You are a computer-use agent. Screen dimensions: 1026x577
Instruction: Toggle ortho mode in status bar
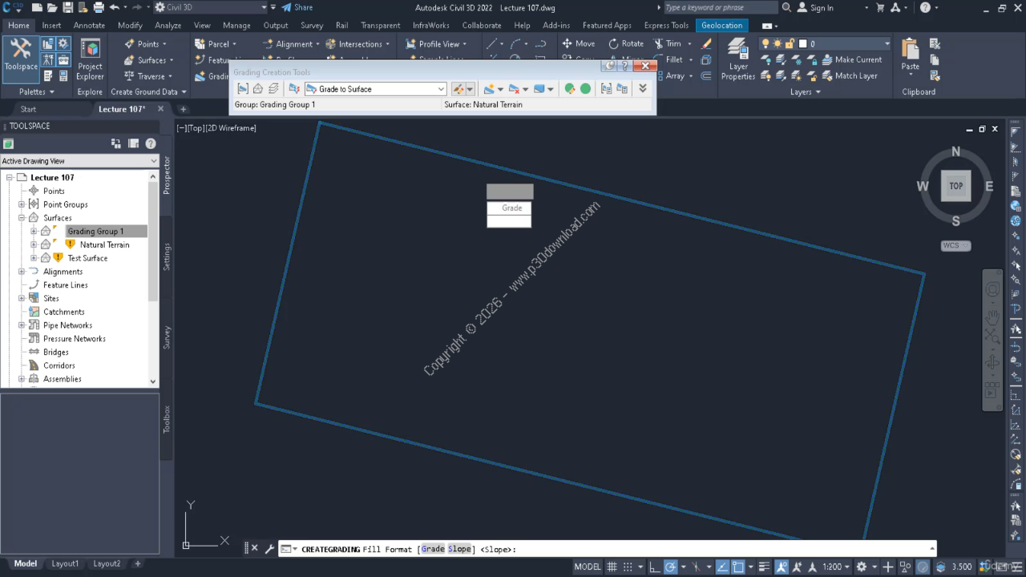(x=655, y=567)
